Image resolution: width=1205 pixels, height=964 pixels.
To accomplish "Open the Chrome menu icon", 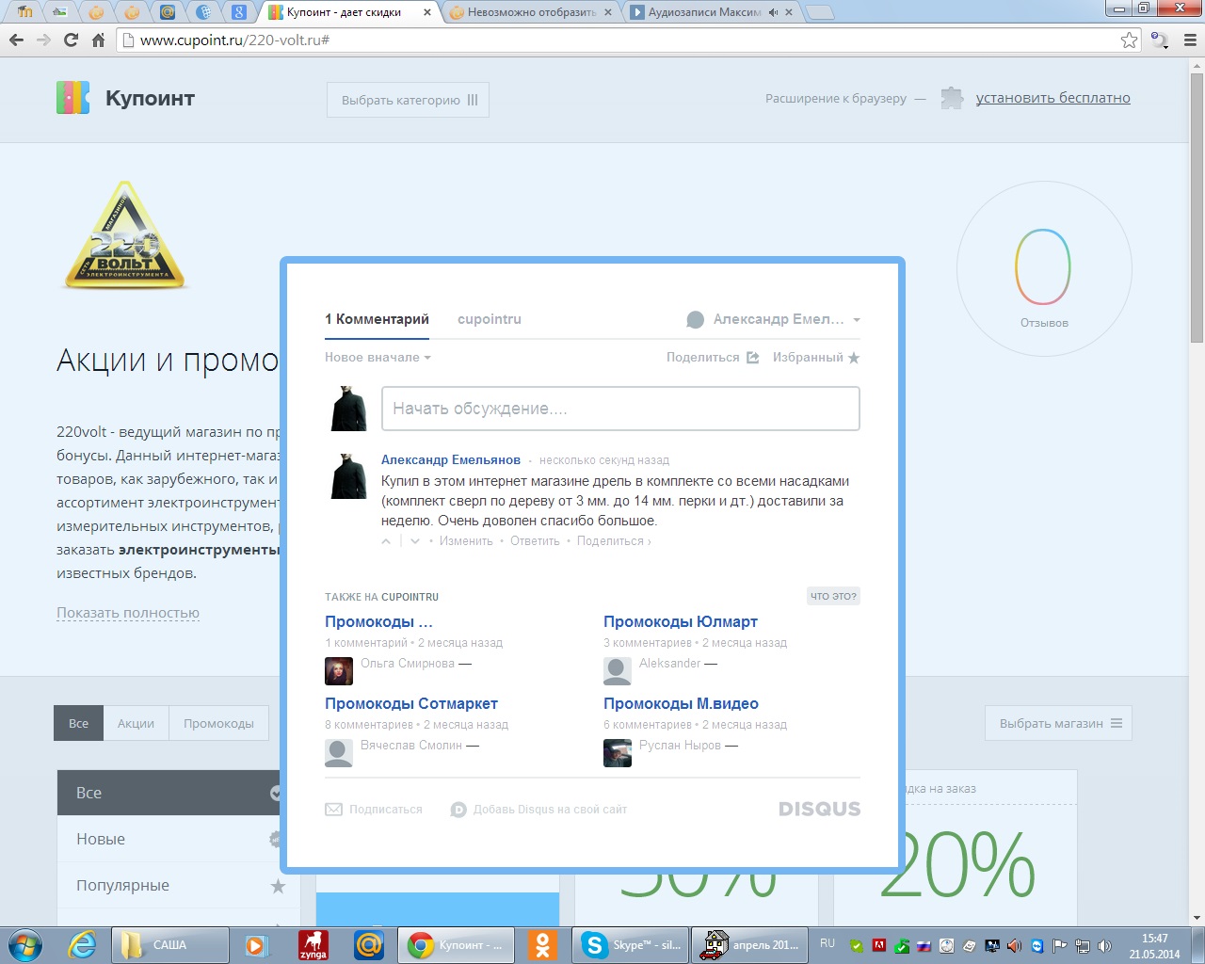I will [x=1190, y=40].
